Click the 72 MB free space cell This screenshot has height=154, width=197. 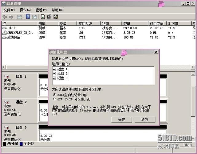(154, 37)
